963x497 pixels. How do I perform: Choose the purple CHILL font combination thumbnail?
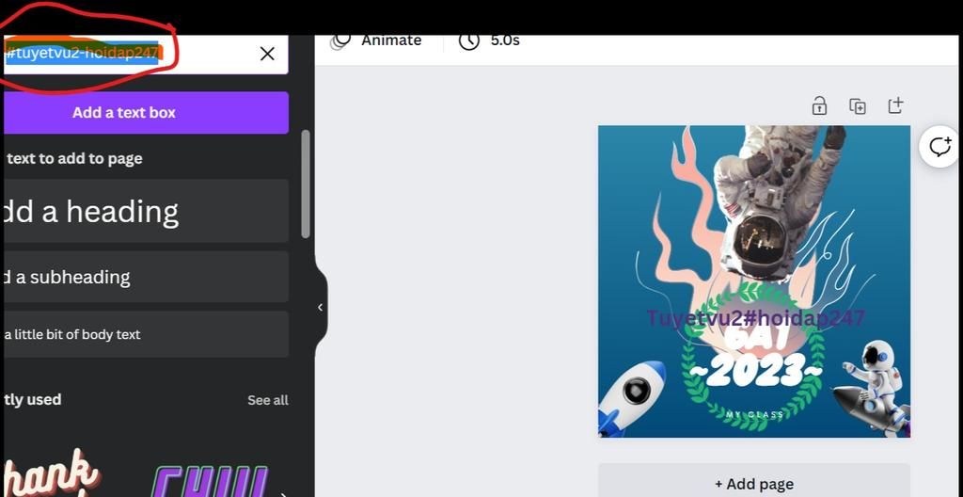click(211, 482)
